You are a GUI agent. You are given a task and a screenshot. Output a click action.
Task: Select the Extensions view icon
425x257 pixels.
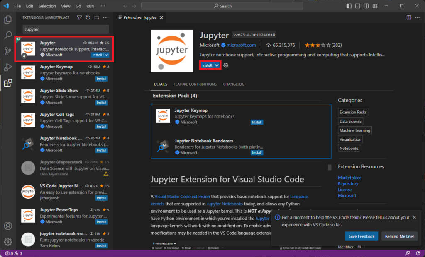[x=8, y=83]
